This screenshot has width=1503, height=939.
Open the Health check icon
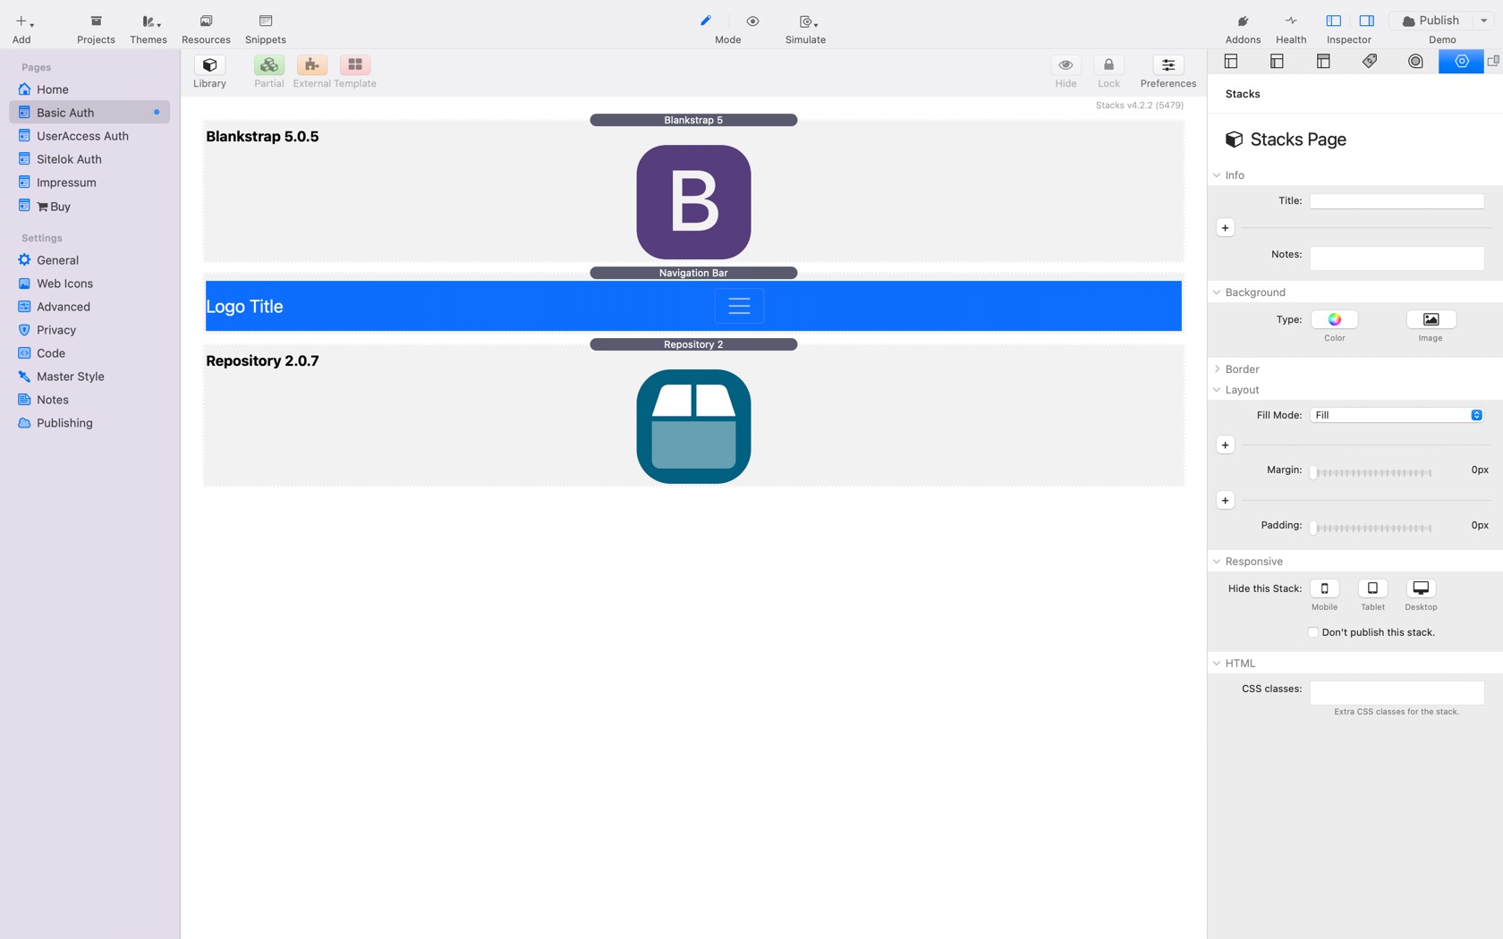tap(1291, 21)
